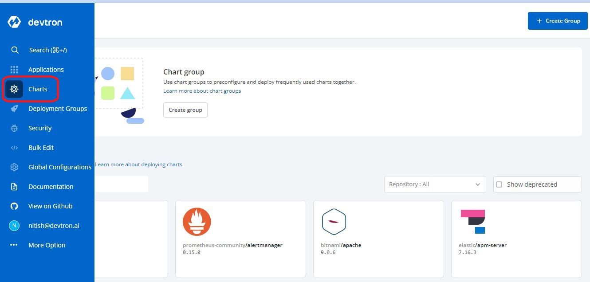Viewport: 590px width, 282px height.
Task: Click apm-server version 7.16.3 text
Action: (468, 253)
